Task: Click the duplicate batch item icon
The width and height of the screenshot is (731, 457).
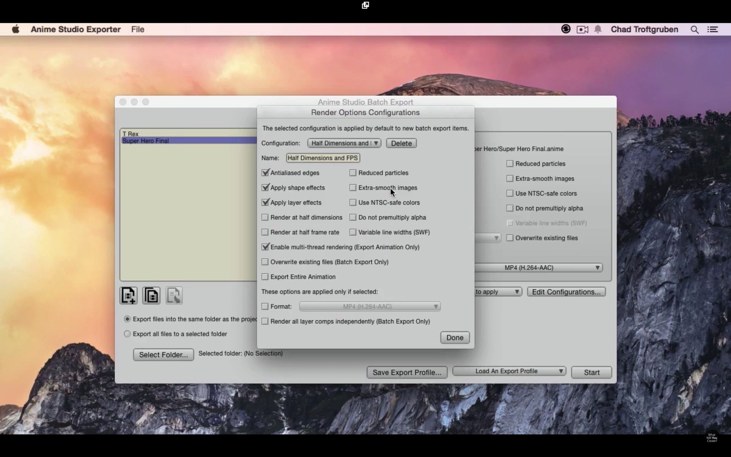Action: click(x=151, y=295)
